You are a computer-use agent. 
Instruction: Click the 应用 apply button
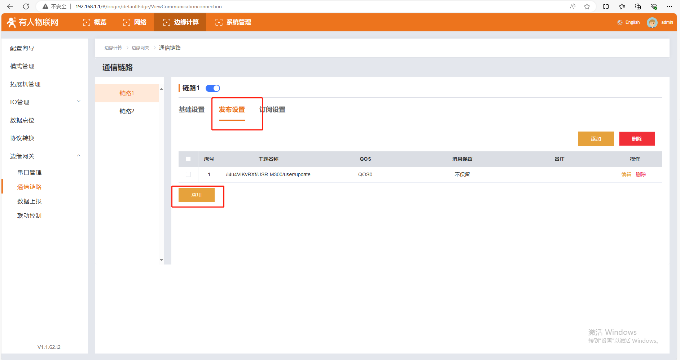(x=197, y=195)
